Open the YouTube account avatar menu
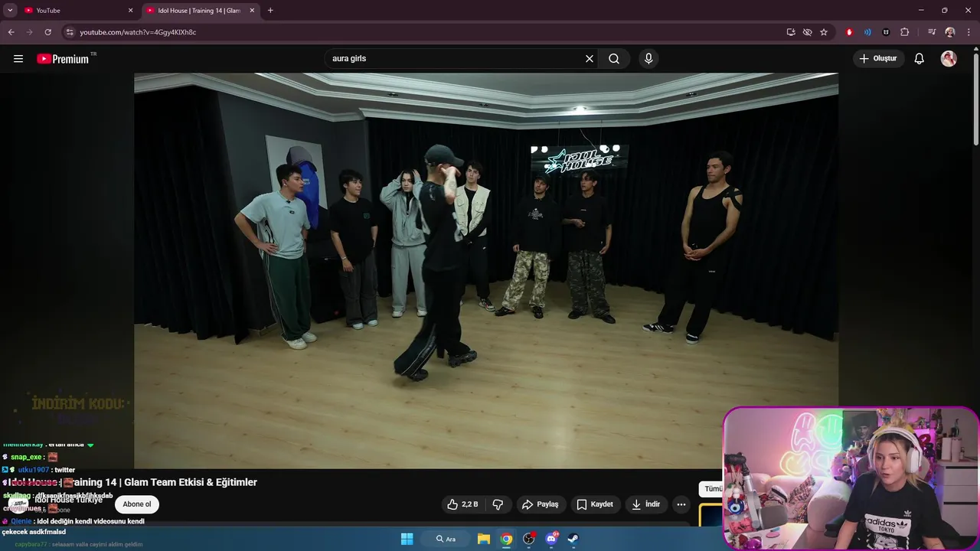Viewport: 980px width, 551px height. click(949, 59)
